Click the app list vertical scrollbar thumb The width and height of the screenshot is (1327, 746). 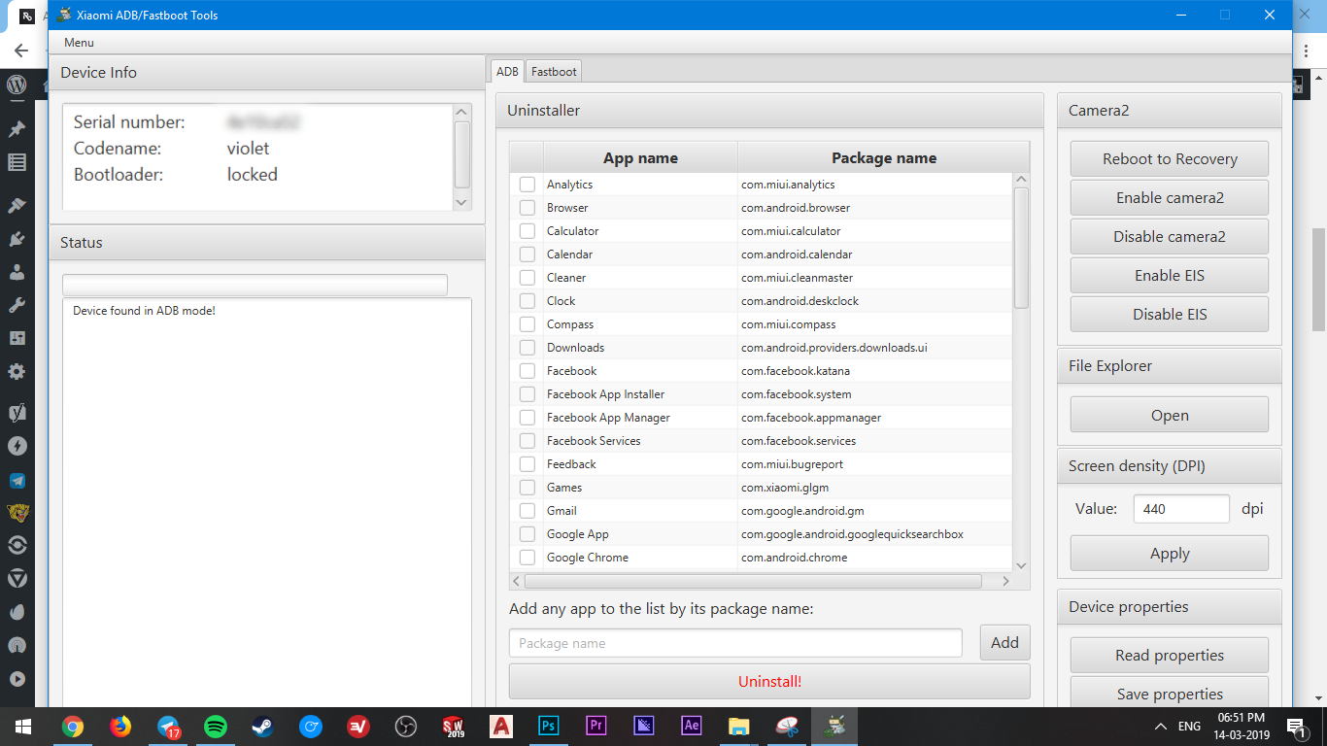pos(1021,248)
